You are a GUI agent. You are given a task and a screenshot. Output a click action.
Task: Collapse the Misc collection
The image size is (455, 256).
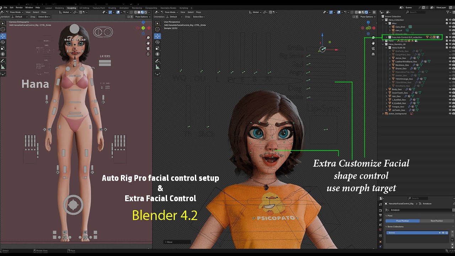point(386,23)
